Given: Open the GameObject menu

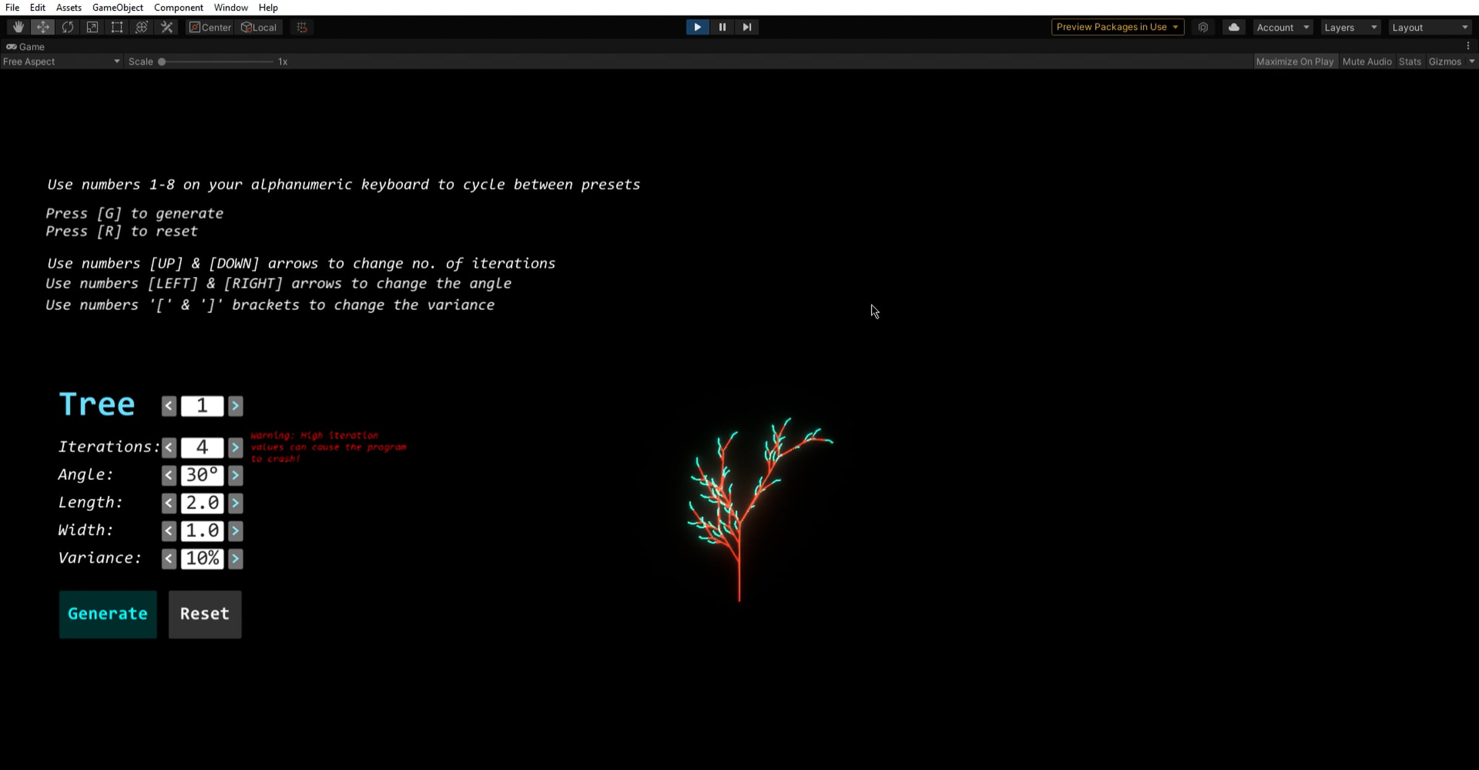Looking at the screenshot, I should point(118,7).
